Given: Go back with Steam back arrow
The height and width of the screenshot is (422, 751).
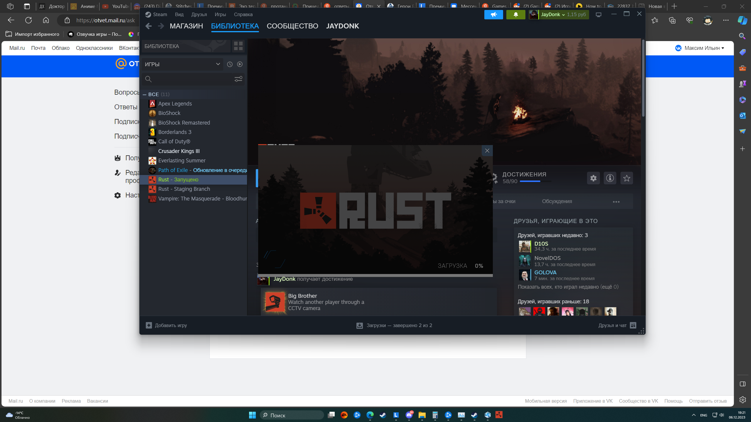Looking at the screenshot, I should pos(148,26).
